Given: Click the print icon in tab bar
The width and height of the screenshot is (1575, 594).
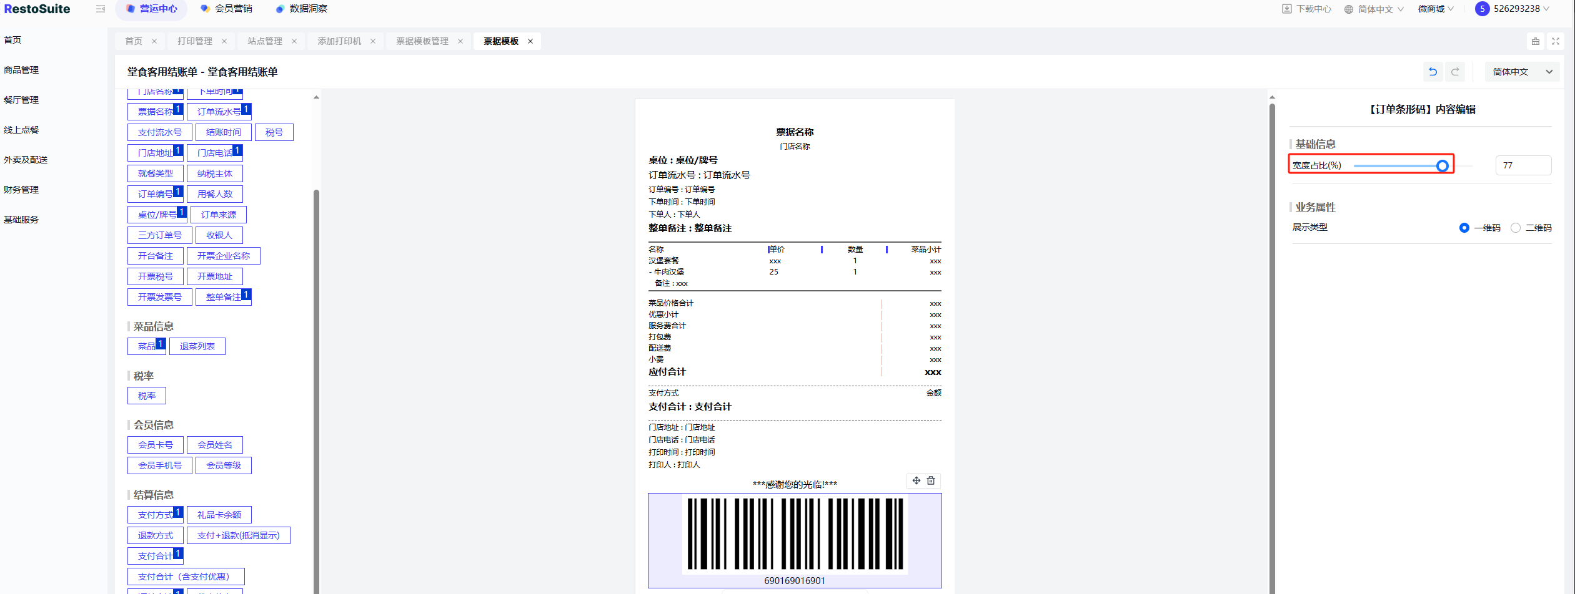Looking at the screenshot, I should (x=1536, y=41).
